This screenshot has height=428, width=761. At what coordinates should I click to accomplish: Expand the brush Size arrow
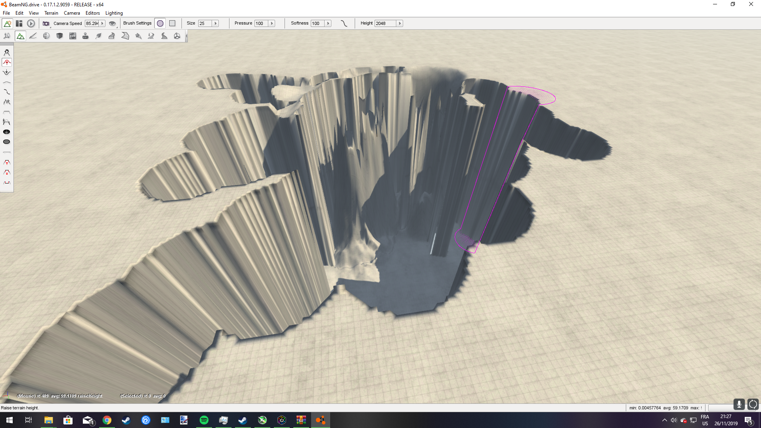pos(216,23)
